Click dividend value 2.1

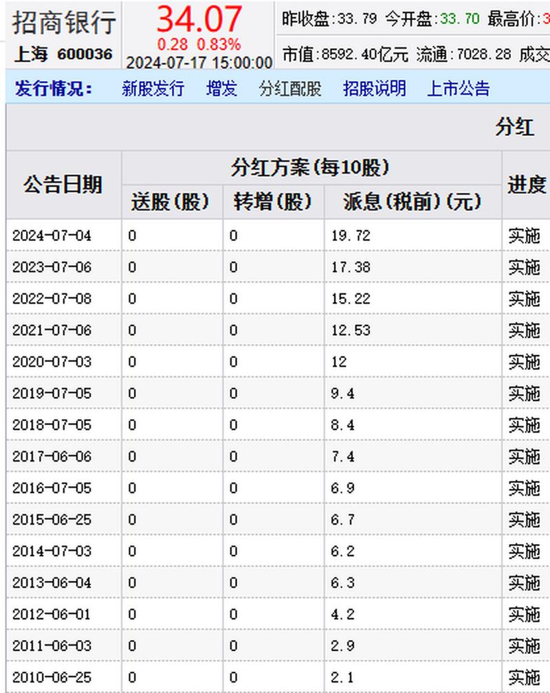(342, 677)
